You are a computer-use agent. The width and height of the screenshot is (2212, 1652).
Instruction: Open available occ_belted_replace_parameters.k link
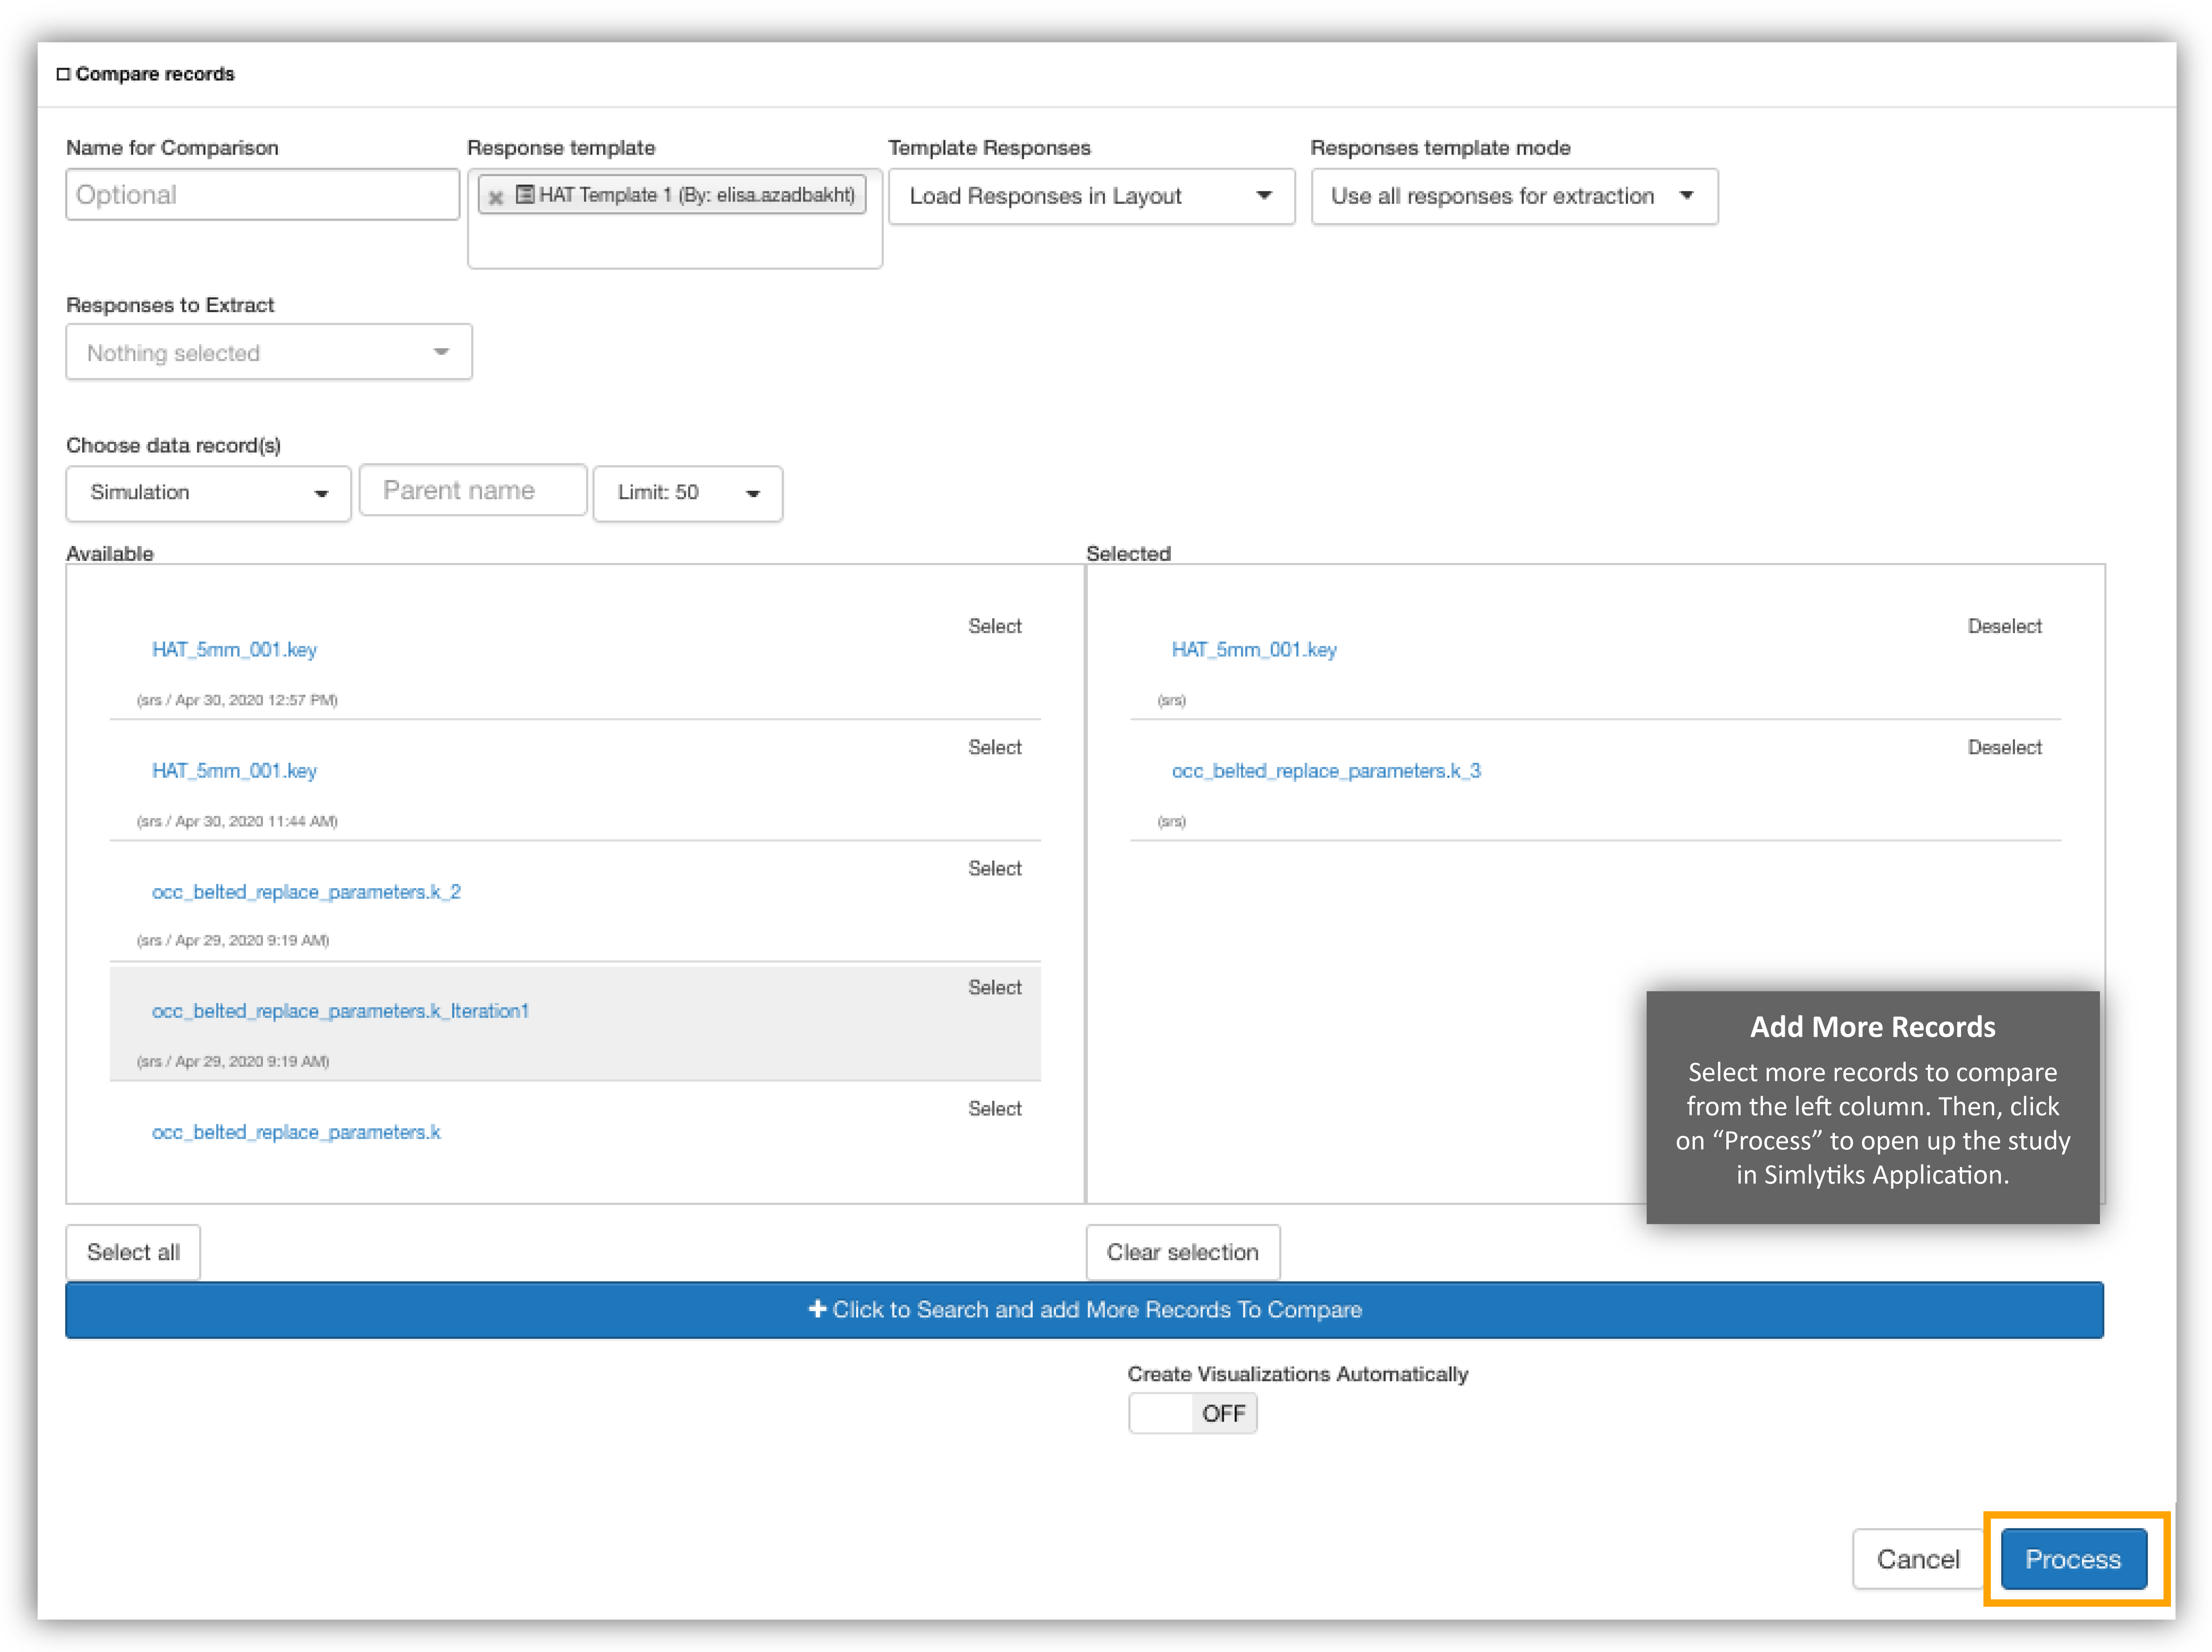point(296,1132)
